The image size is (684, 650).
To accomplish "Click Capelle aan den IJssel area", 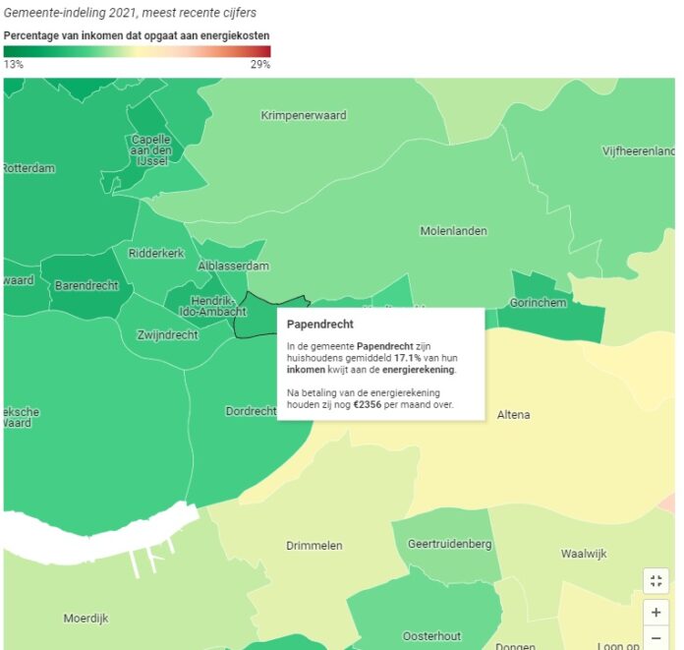I will 150,150.
